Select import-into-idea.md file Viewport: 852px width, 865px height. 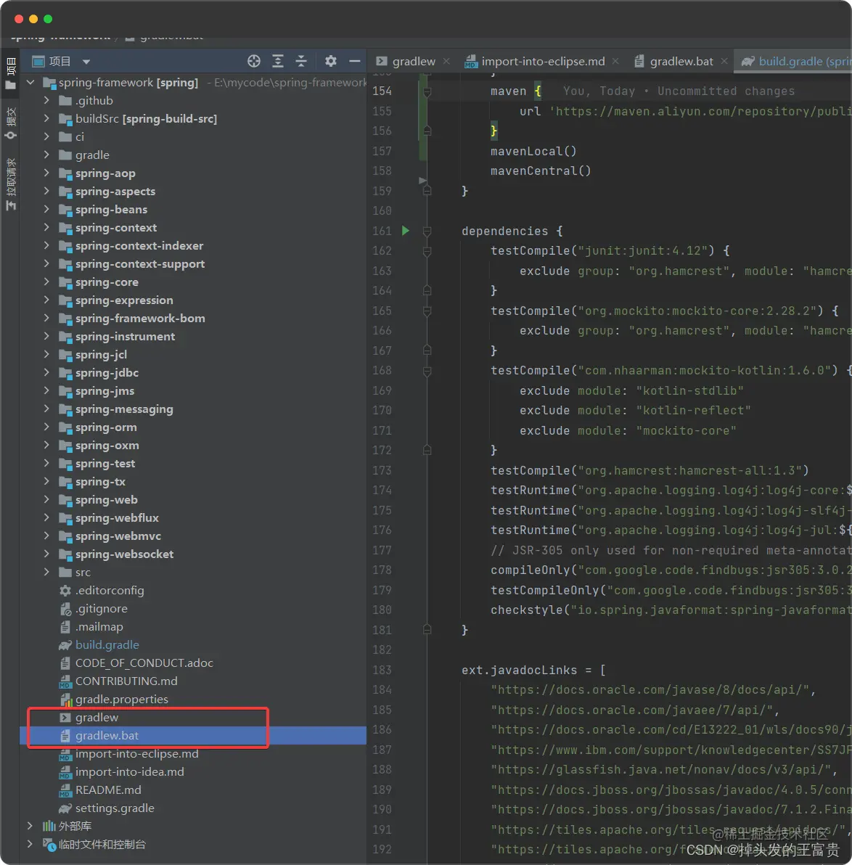[x=130, y=772]
